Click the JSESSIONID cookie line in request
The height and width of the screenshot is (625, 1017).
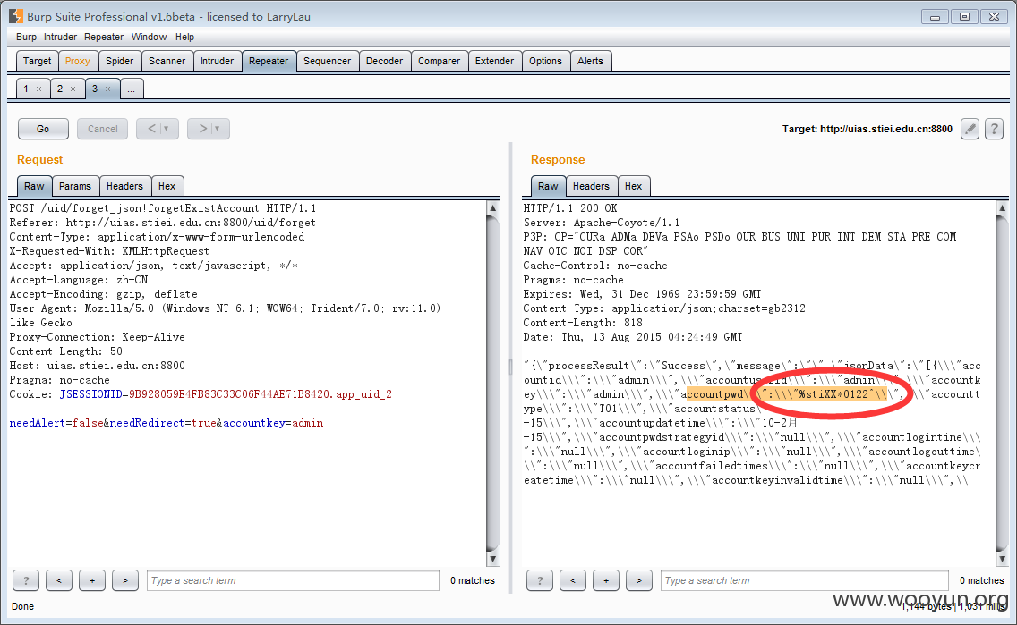[201, 394]
